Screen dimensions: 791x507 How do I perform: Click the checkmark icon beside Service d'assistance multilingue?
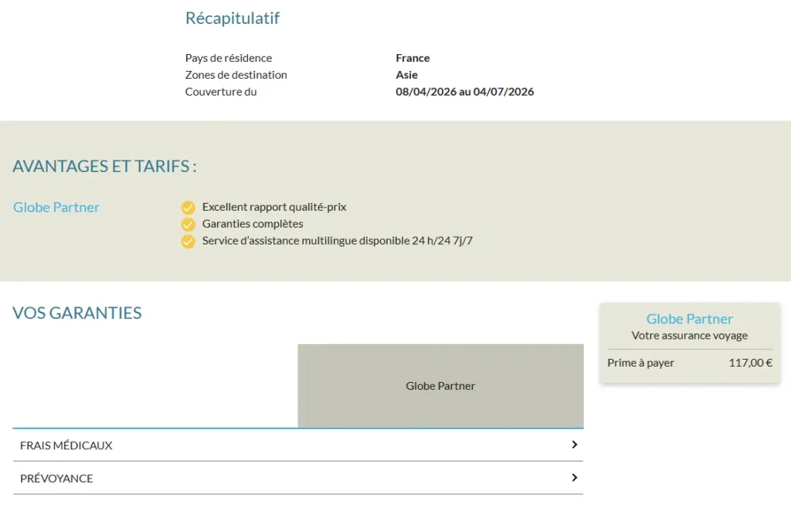188,242
